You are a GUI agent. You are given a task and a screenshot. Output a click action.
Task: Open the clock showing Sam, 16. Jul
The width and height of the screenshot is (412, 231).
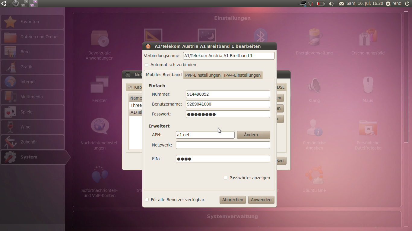[365, 4]
